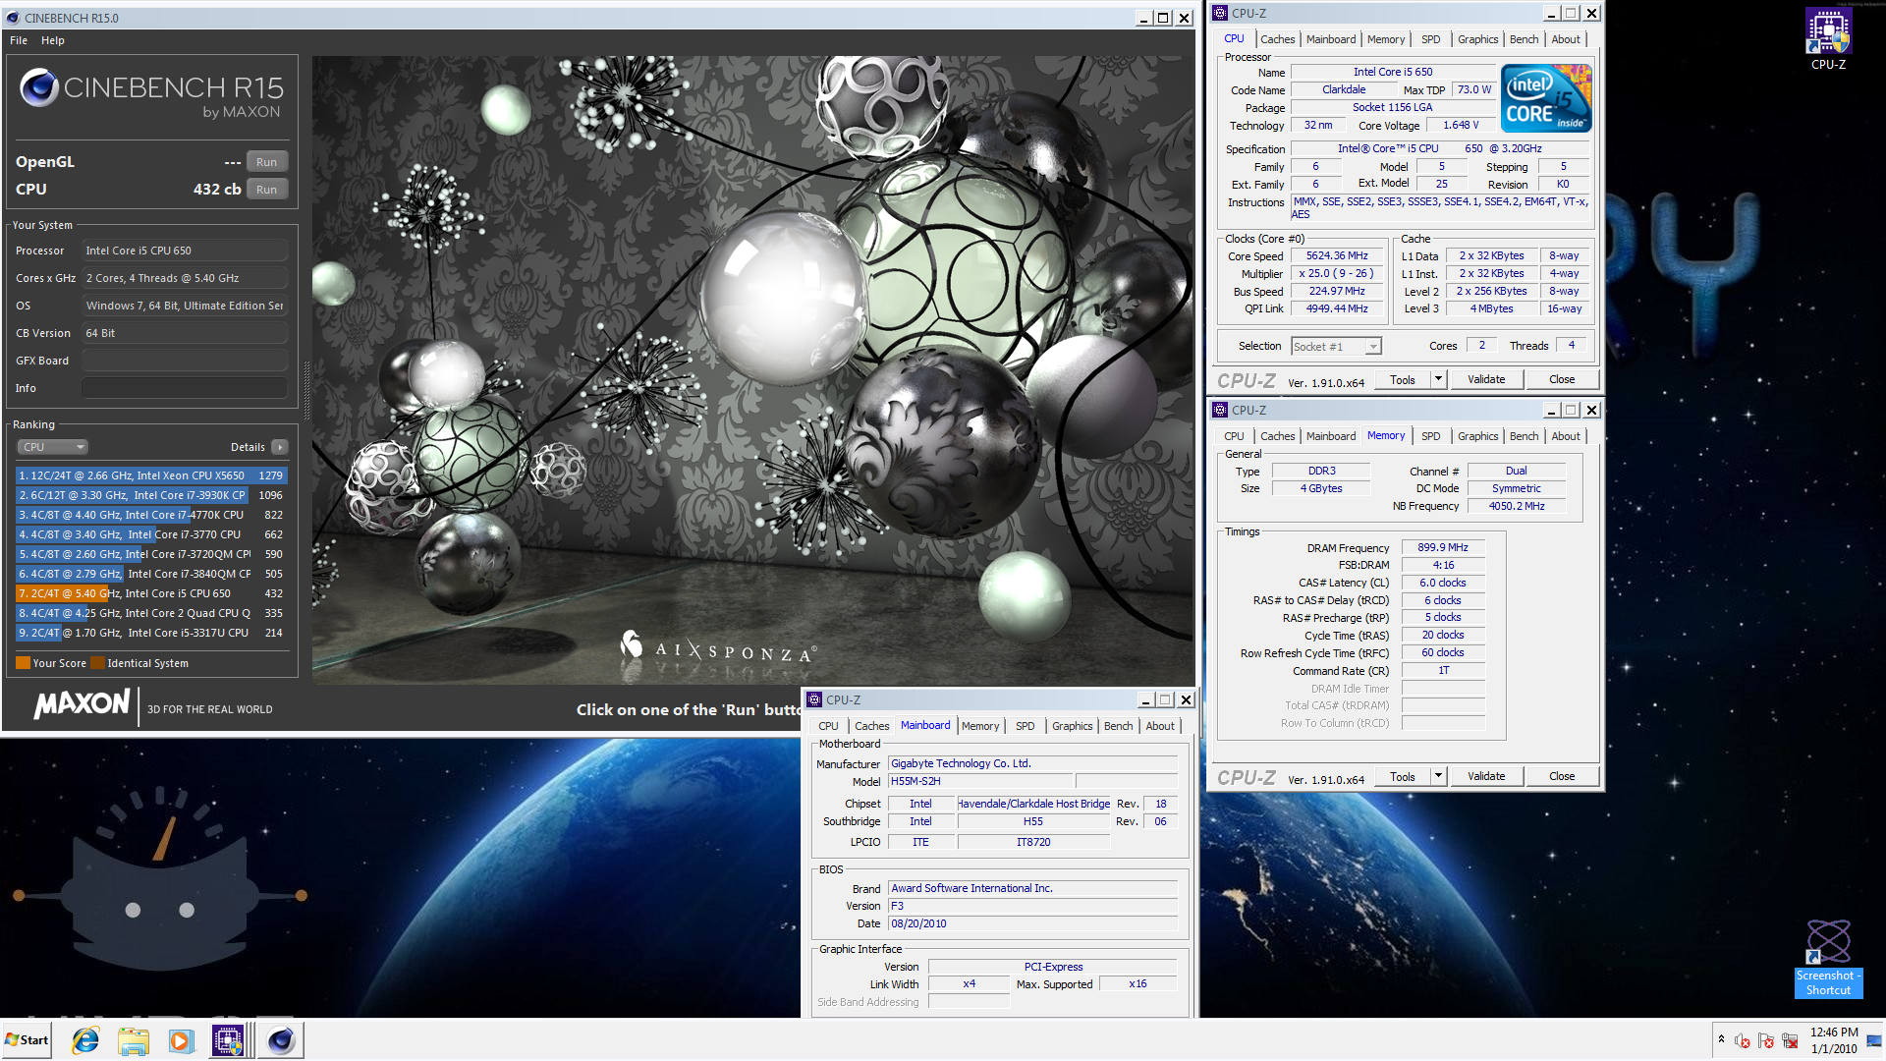Select ranking row 4 Core i7-3770
Viewport: 1886px width, 1061px height.
(x=151, y=534)
